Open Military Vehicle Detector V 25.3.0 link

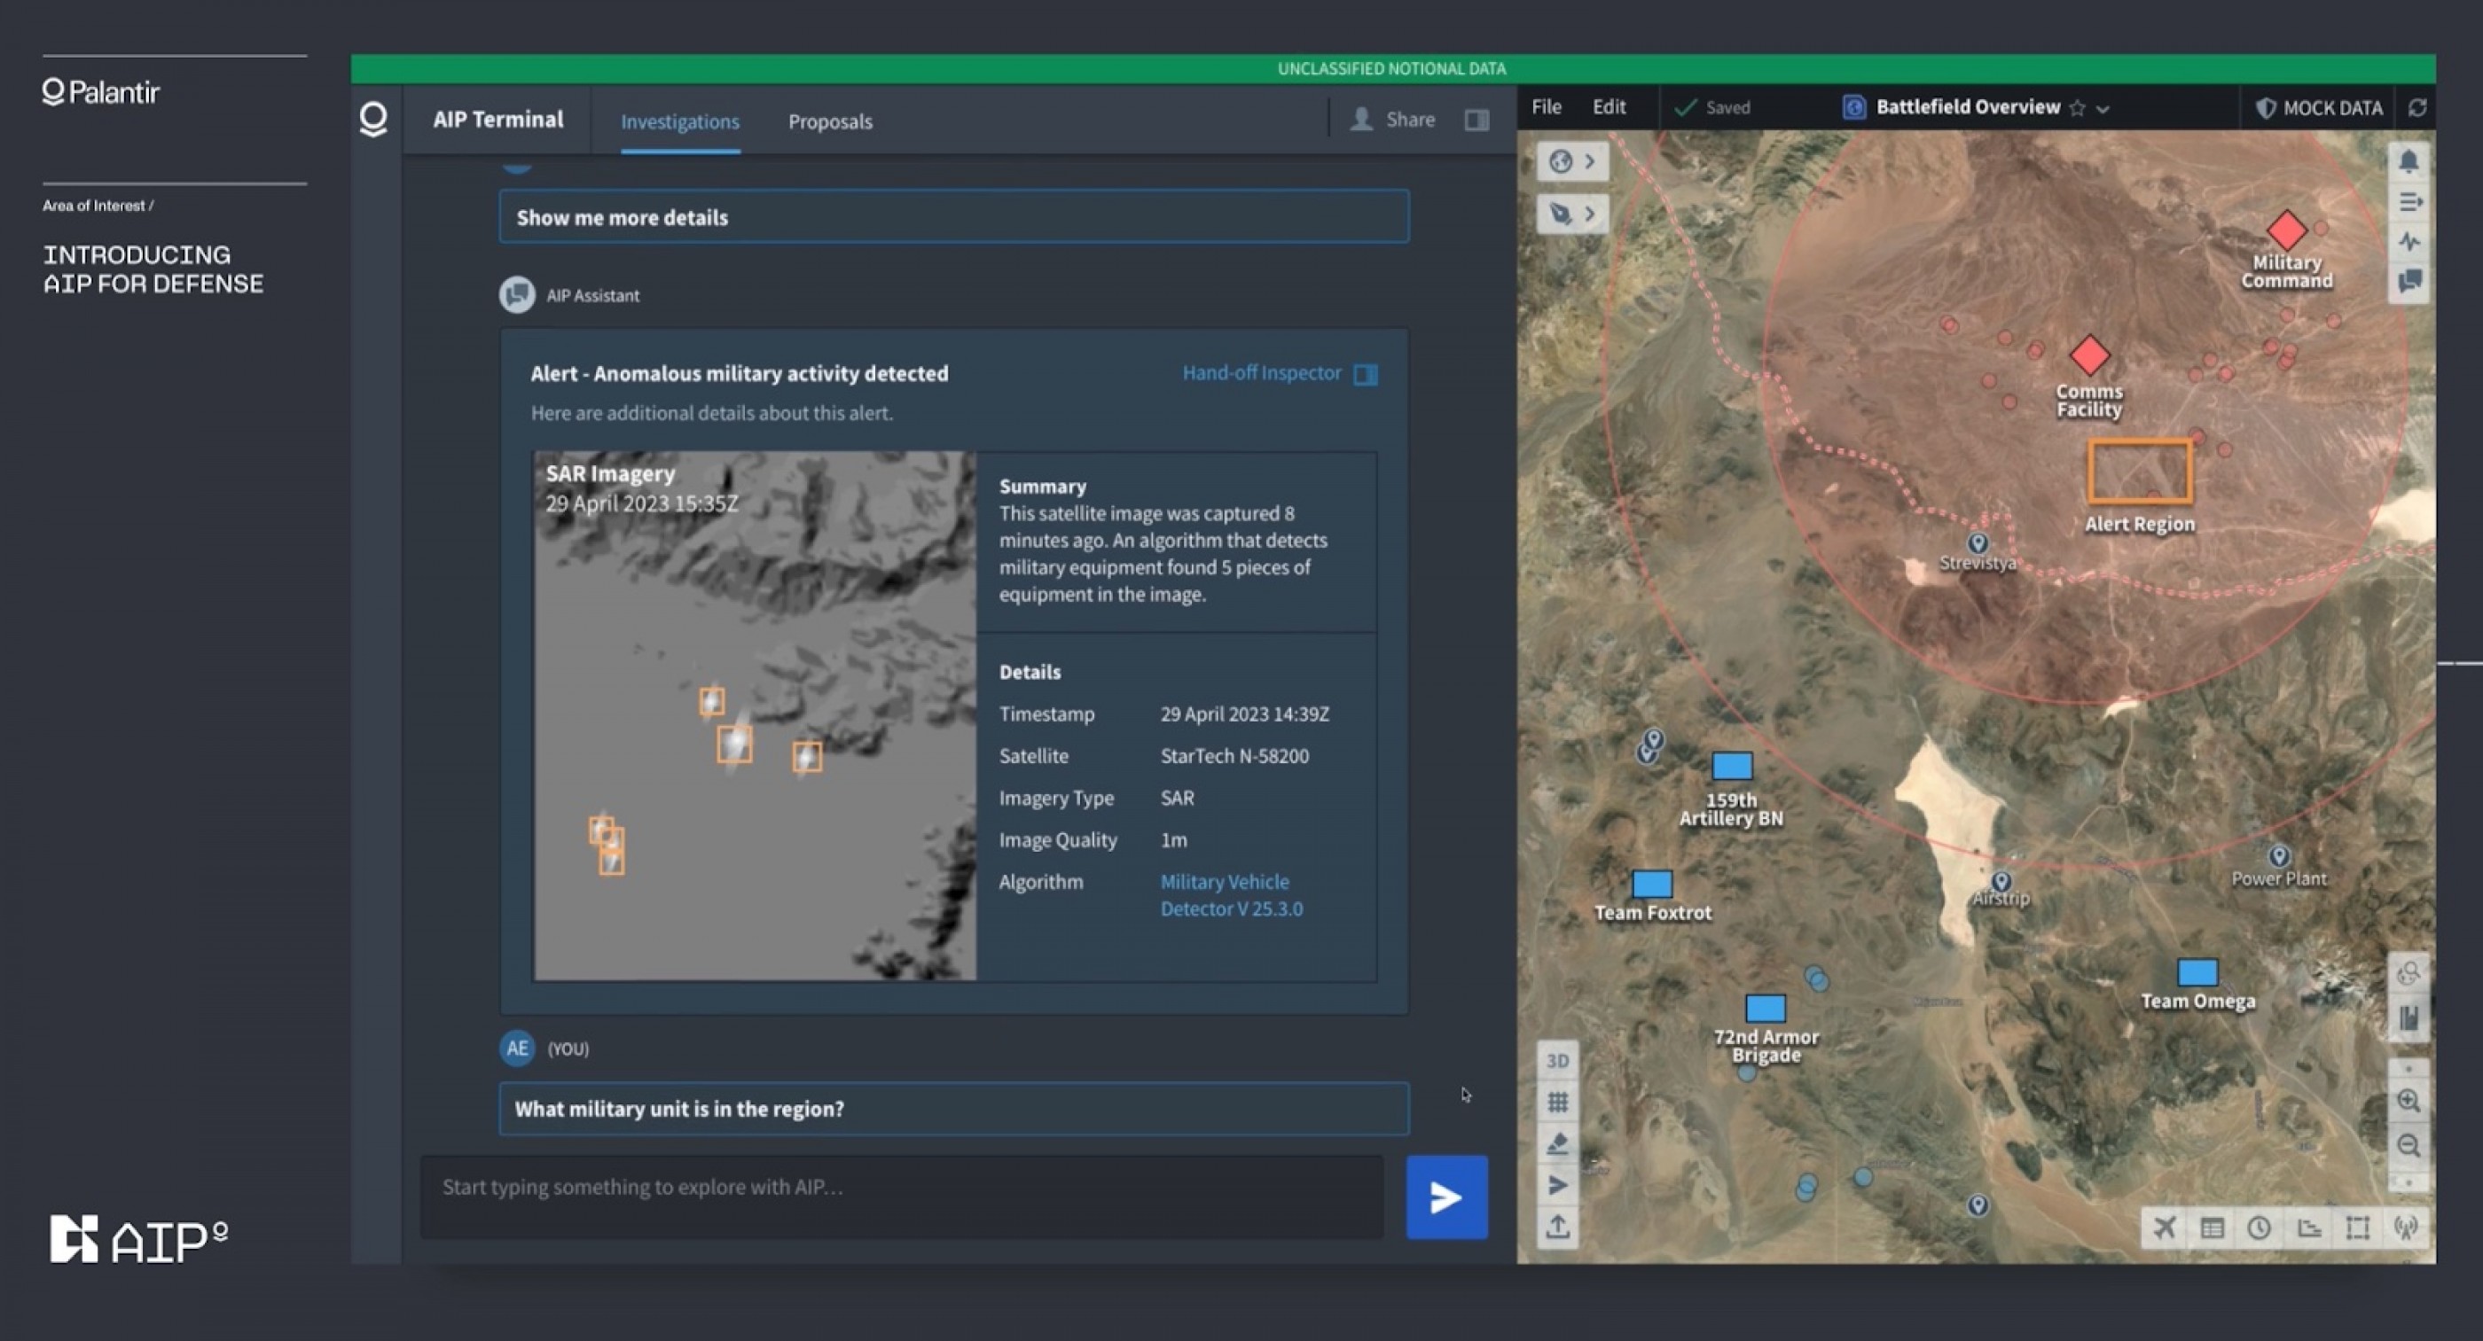click(x=1231, y=895)
